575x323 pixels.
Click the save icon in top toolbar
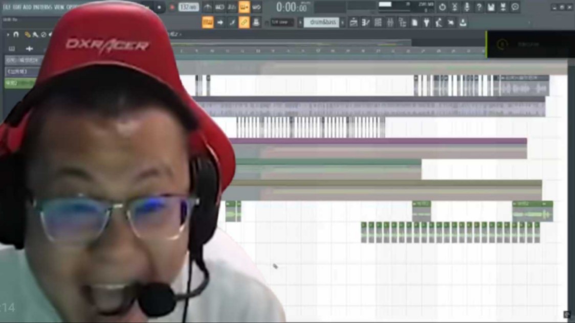tap(491, 7)
